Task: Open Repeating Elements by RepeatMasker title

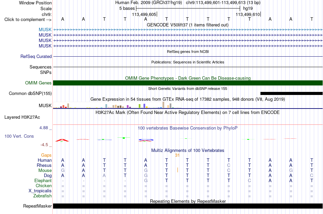Action: [188, 201]
